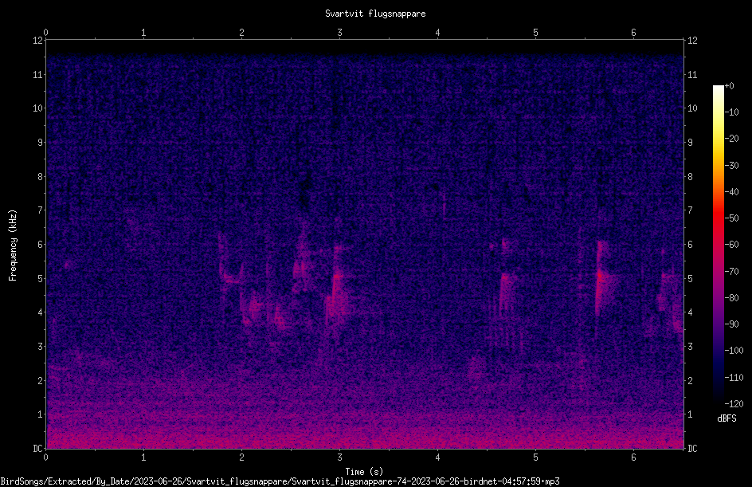
Task: Click "8" on the right frequency axis
Action: coord(690,177)
